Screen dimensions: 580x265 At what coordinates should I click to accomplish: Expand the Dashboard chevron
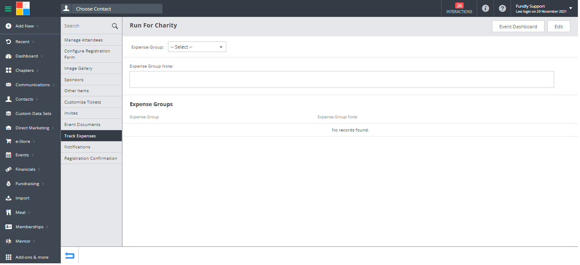[41, 56]
